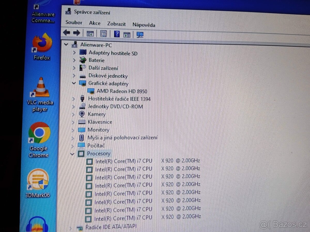
Task: Click the Alienware-PC computer icon
Action: click(x=75, y=44)
